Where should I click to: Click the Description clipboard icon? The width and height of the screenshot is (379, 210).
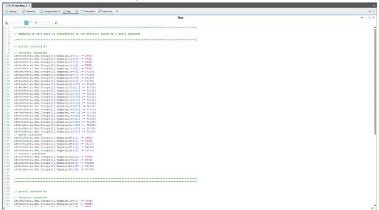pos(82,11)
